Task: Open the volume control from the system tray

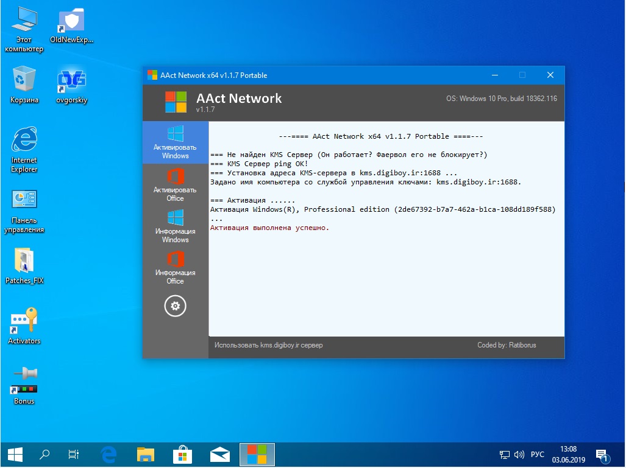Action: pyautogui.click(x=519, y=454)
